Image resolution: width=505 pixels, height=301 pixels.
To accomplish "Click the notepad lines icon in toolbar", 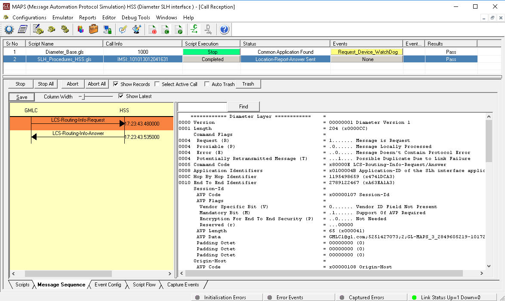I will [22, 29].
